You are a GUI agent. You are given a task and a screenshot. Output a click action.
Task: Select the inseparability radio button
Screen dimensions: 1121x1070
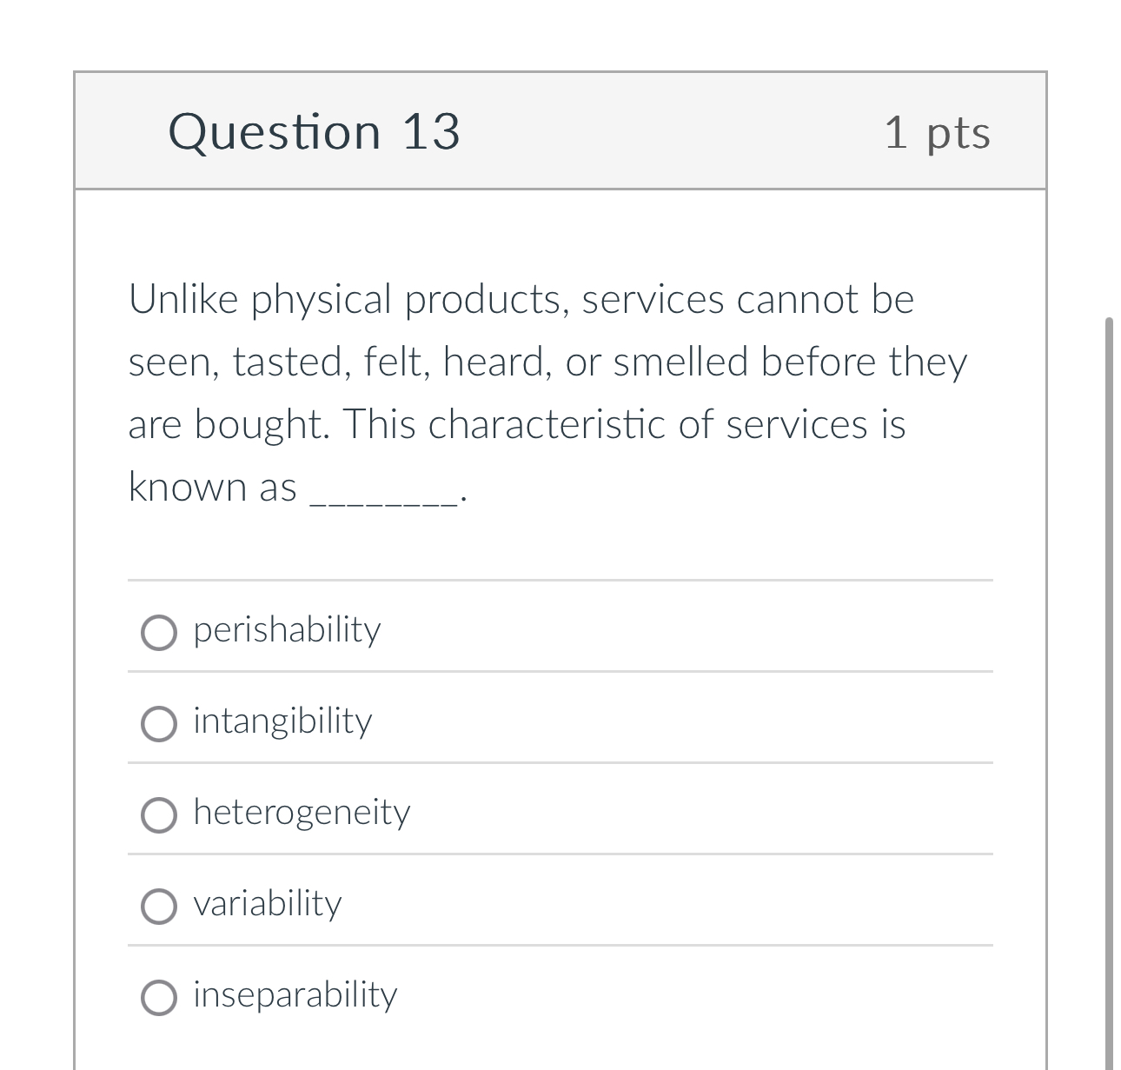158,998
